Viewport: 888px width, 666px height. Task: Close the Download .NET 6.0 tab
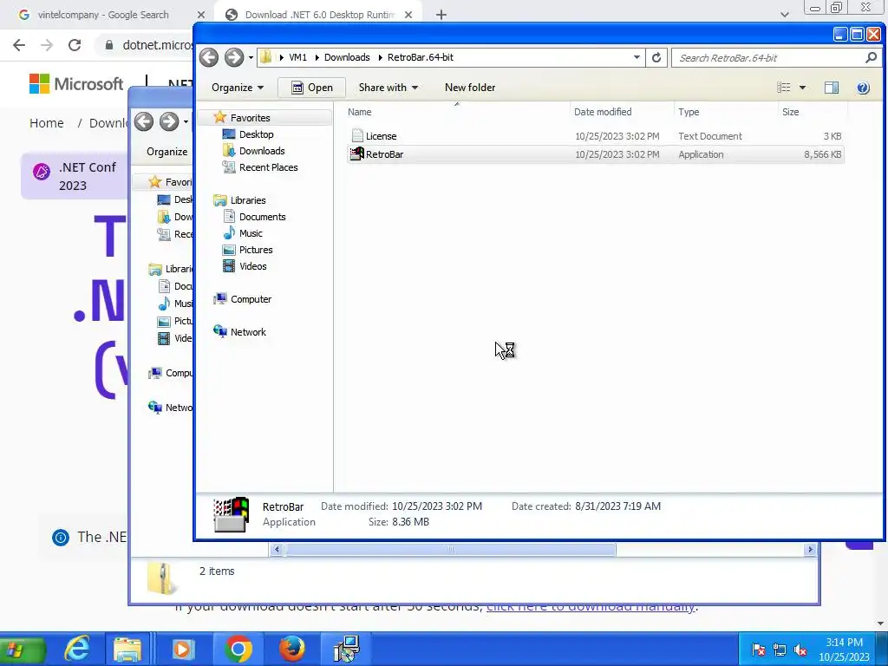408,15
